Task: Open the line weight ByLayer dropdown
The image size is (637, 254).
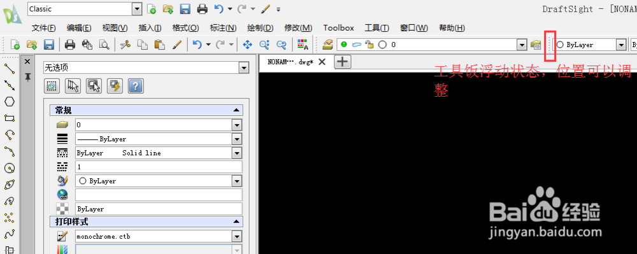Action: click(x=237, y=139)
